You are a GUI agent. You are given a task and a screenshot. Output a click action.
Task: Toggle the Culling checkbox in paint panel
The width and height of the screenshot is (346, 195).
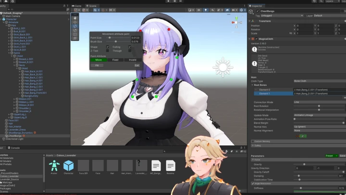coord(130,47)
